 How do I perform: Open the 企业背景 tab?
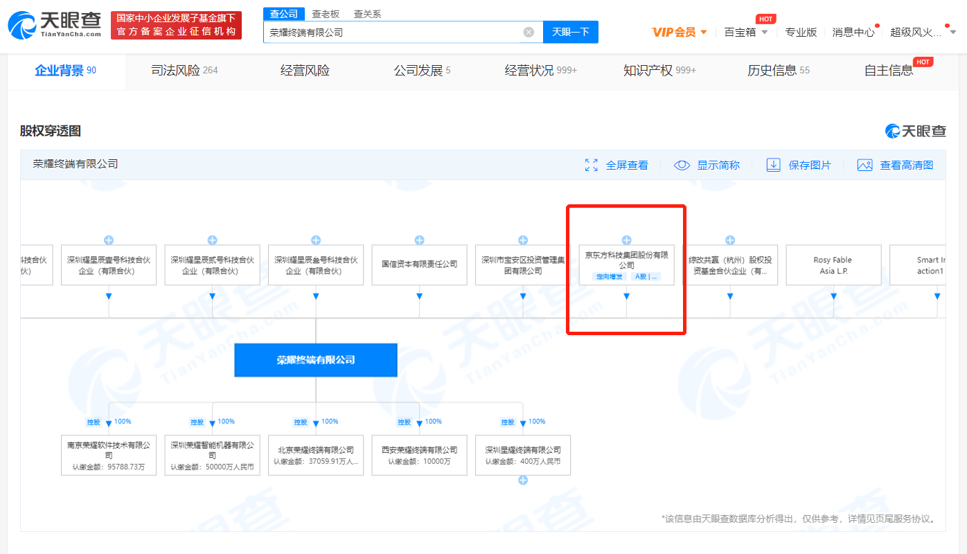click(x=66, y=71)
